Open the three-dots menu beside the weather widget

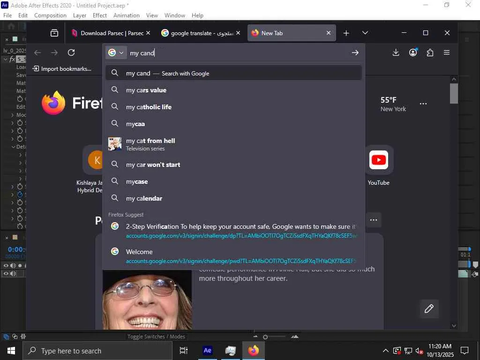(423, 104)
